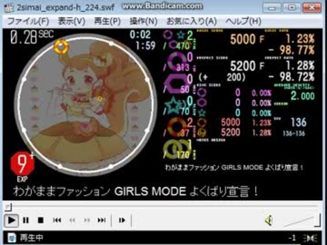Click the rewind icon
Viewport: 327px width, 245px height.
point(72,220)
